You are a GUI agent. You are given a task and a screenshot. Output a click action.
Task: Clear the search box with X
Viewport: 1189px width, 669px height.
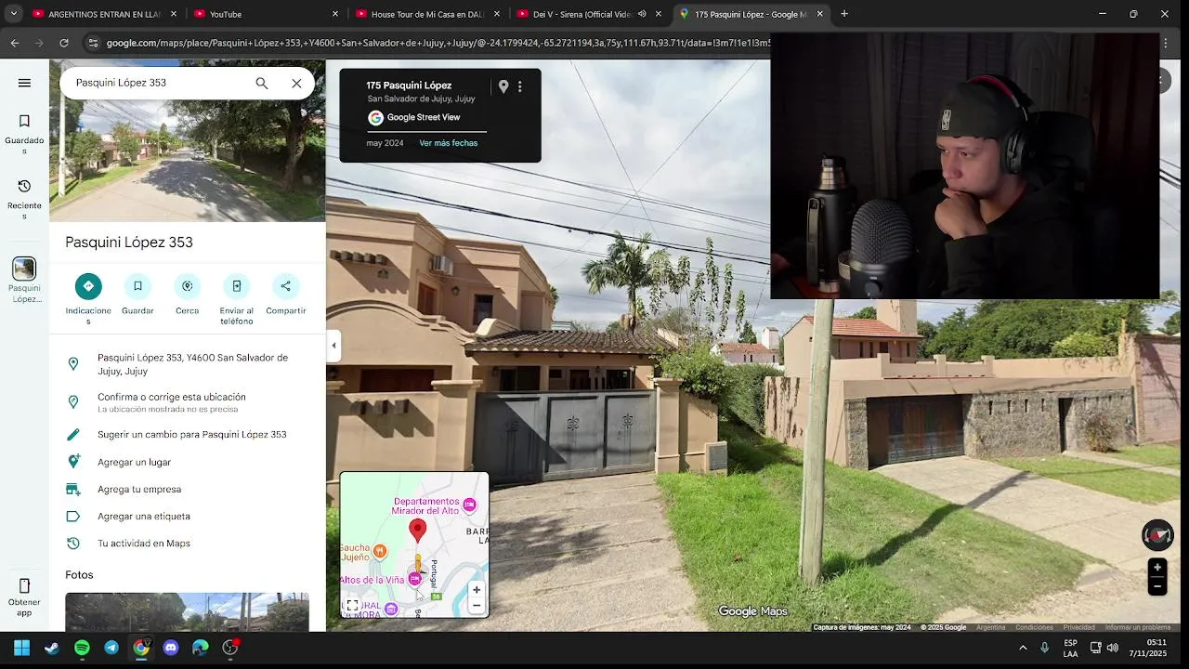point(296,83)
